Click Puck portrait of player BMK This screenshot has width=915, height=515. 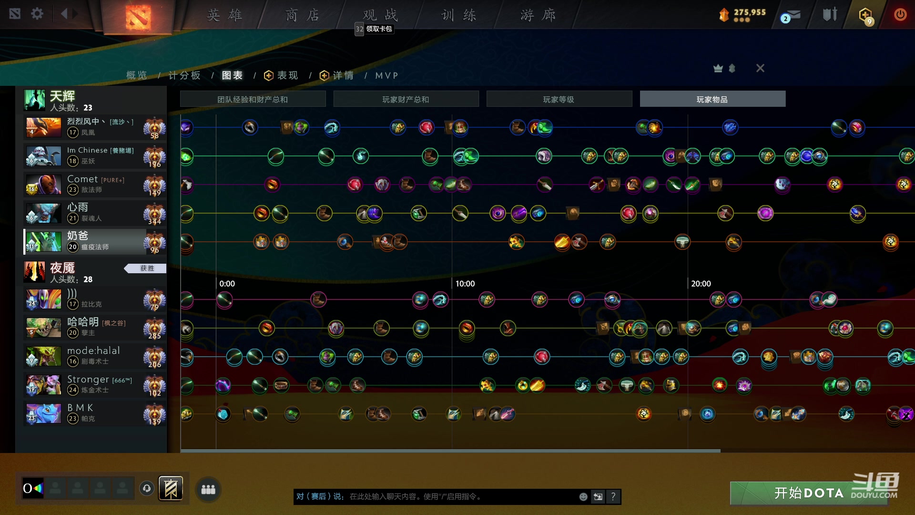(x=43, y=413)
